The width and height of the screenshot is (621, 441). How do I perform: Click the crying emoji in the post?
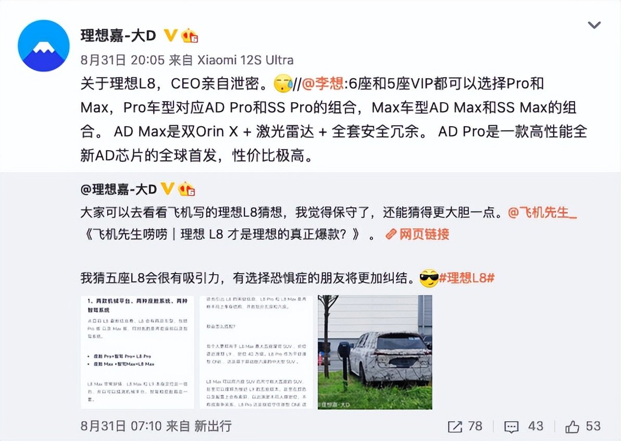[283, 83]
